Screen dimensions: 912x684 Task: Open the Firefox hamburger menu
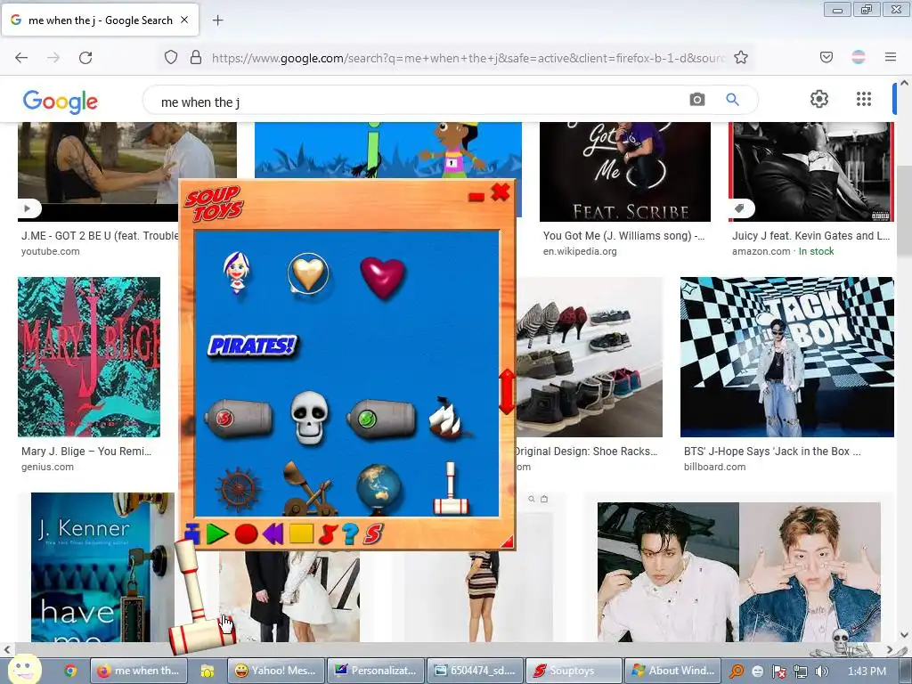[x=891, y=57]
